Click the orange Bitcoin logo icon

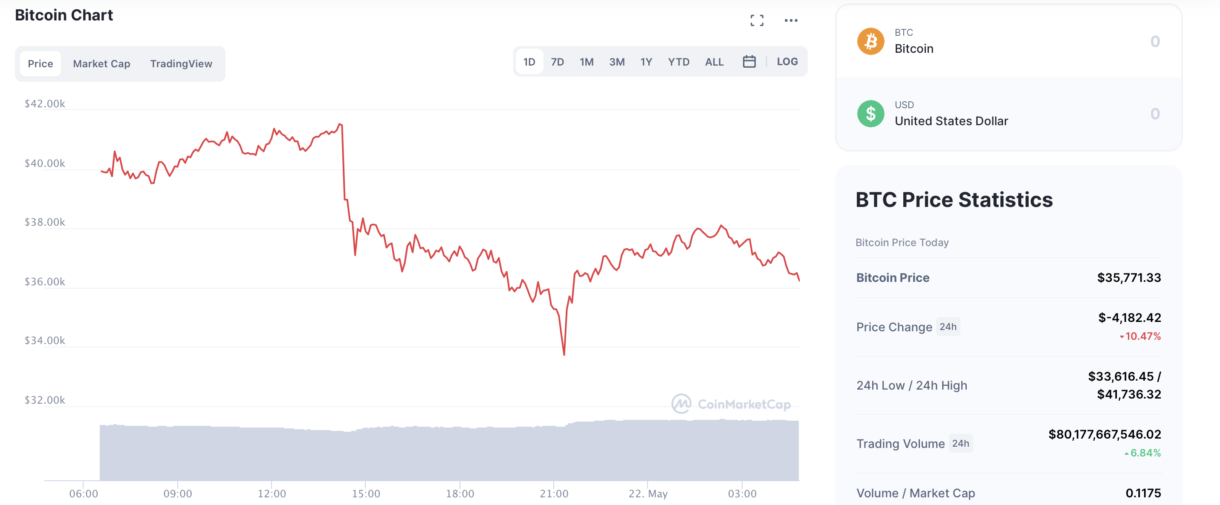click(x=870, y=41)
